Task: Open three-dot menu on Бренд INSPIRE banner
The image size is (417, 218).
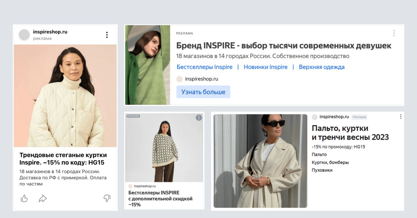Action: 394,33
